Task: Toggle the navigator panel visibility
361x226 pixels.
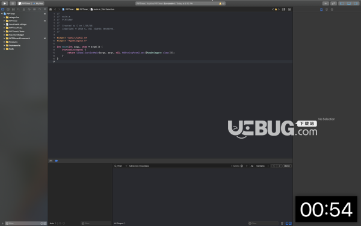Action: tap(342, 4)
